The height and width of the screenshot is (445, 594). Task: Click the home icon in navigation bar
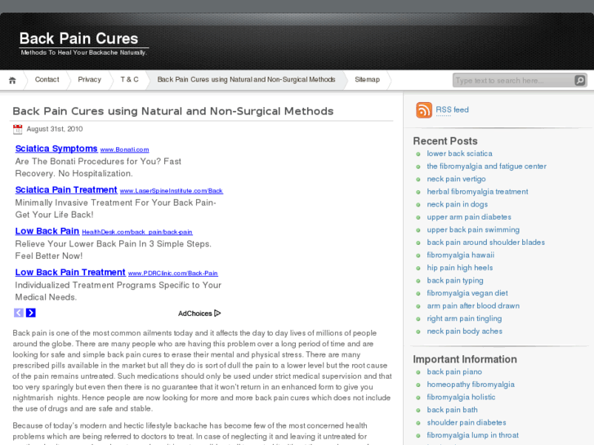pyautogui.click(x=12, y=80)
